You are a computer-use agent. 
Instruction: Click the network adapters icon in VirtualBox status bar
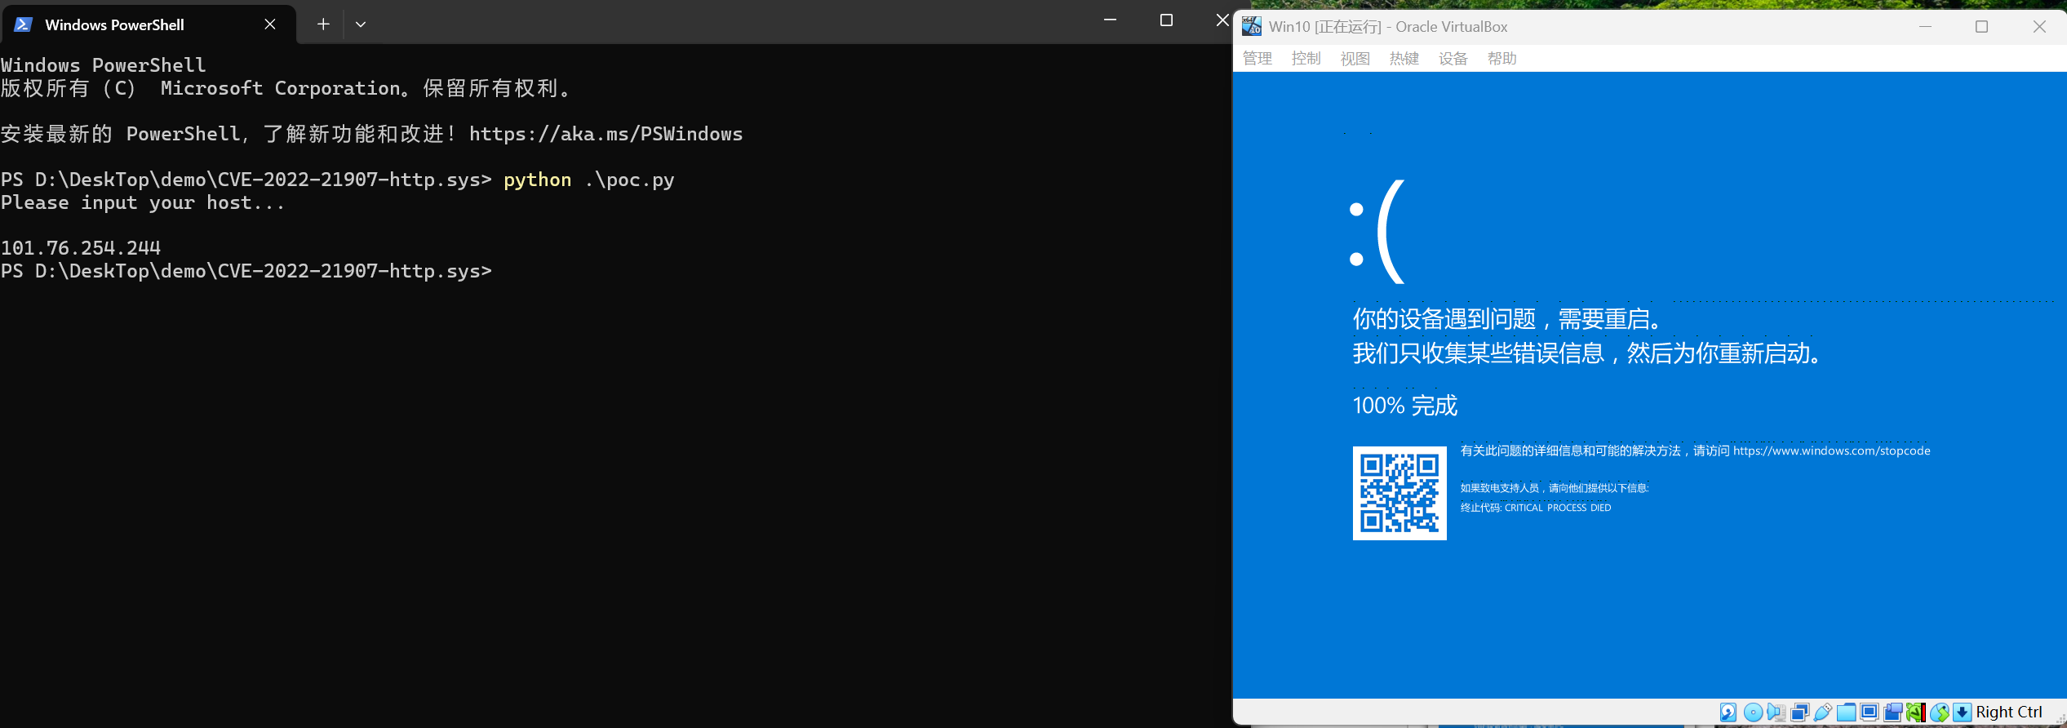pos(1799,712)
